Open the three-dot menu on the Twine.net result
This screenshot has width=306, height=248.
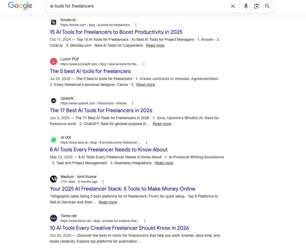click(144, 221)
